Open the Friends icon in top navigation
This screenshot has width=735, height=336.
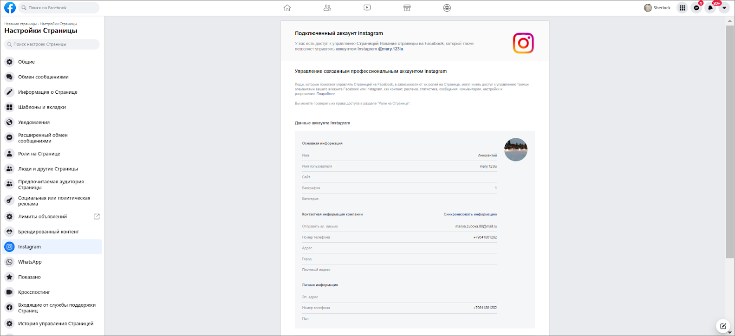[327, 8]
